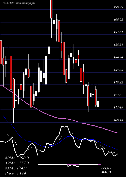The height and width of the screenshot is (177, 126).
Task: Click the 178.22 price axis label
Action: click(x=118, y=82)
